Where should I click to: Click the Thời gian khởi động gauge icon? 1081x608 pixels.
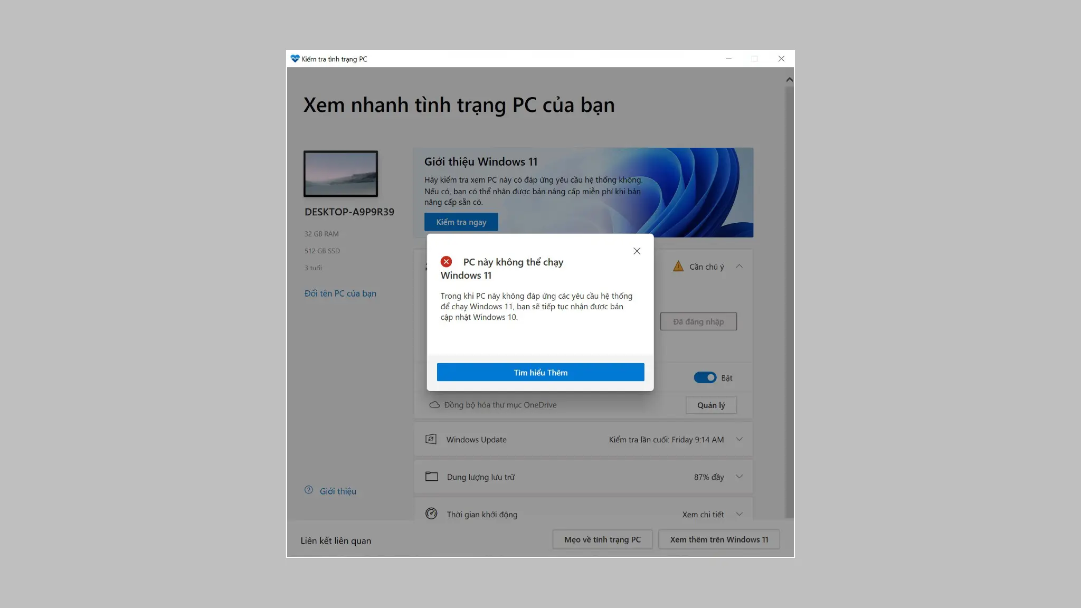coord(431,514)
